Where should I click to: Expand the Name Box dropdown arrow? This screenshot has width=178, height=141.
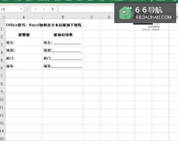21,9
